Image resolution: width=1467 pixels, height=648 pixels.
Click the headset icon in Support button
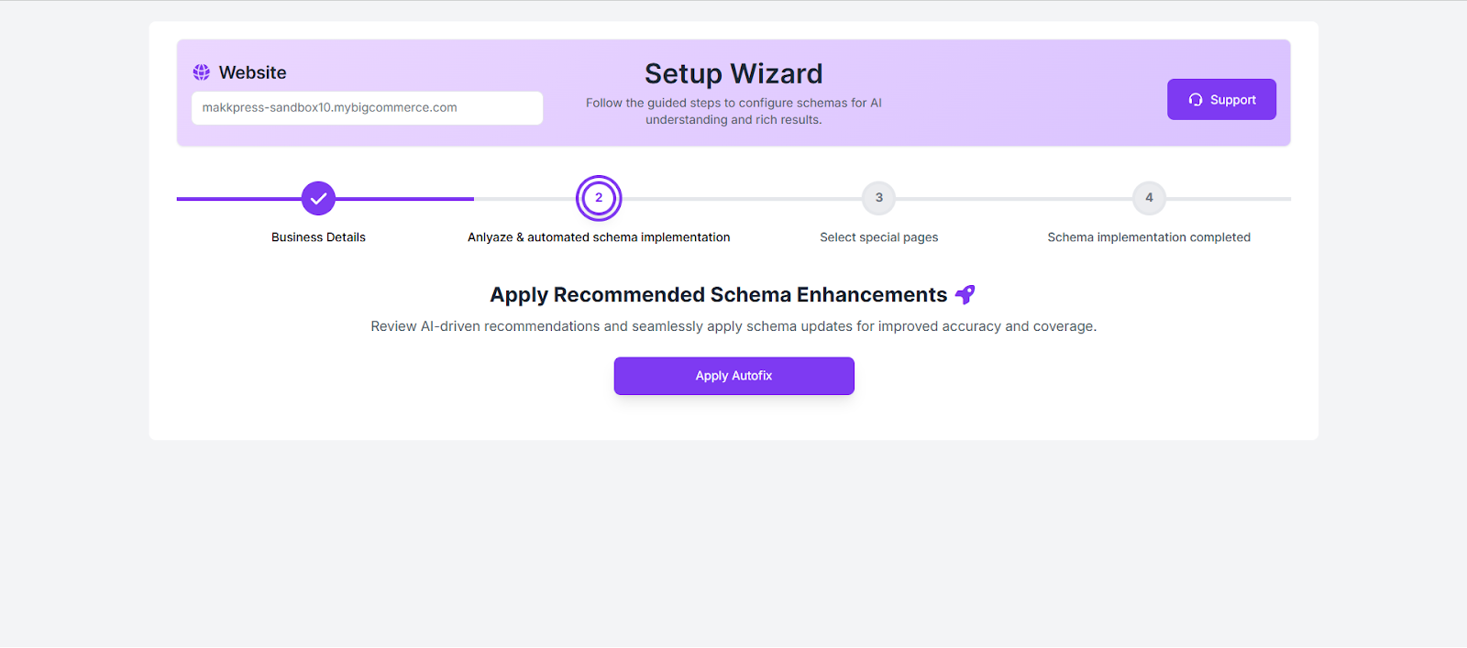click(1196, 100)
